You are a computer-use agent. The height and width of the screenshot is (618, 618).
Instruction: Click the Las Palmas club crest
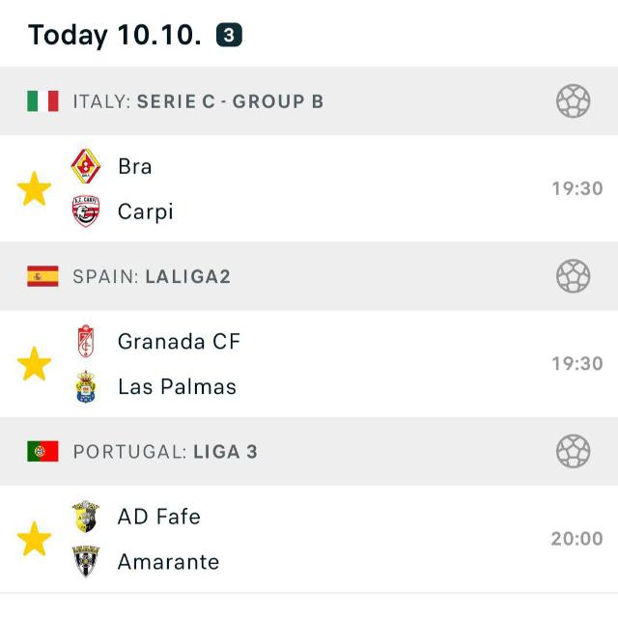[86, 386]
